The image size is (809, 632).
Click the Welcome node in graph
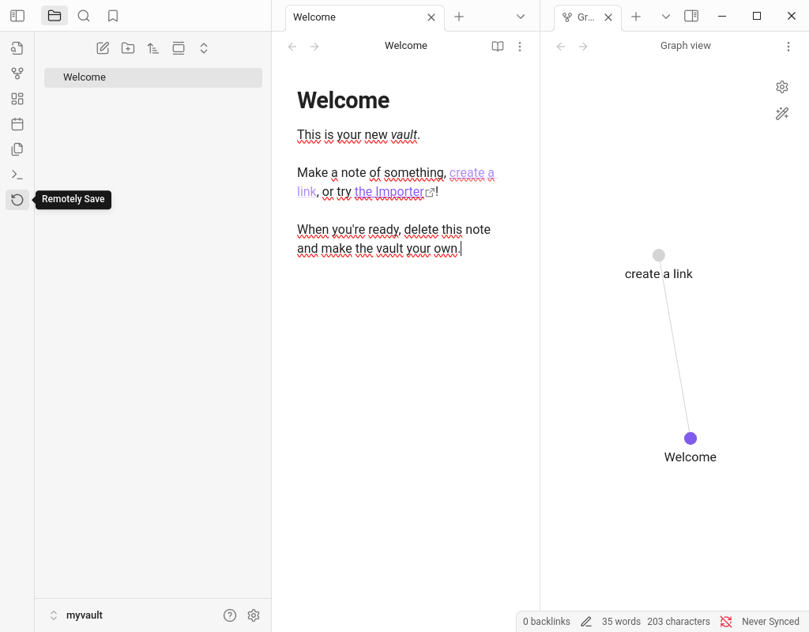[x=690, y=438]
